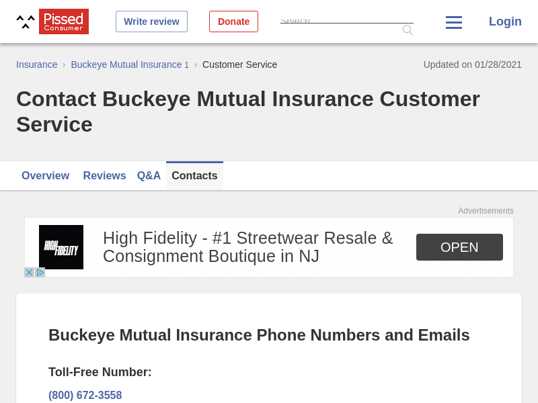Screen dimensions: 538x403
Task: Dismiss the advertisement with the X icon
Action: point(28,272)
